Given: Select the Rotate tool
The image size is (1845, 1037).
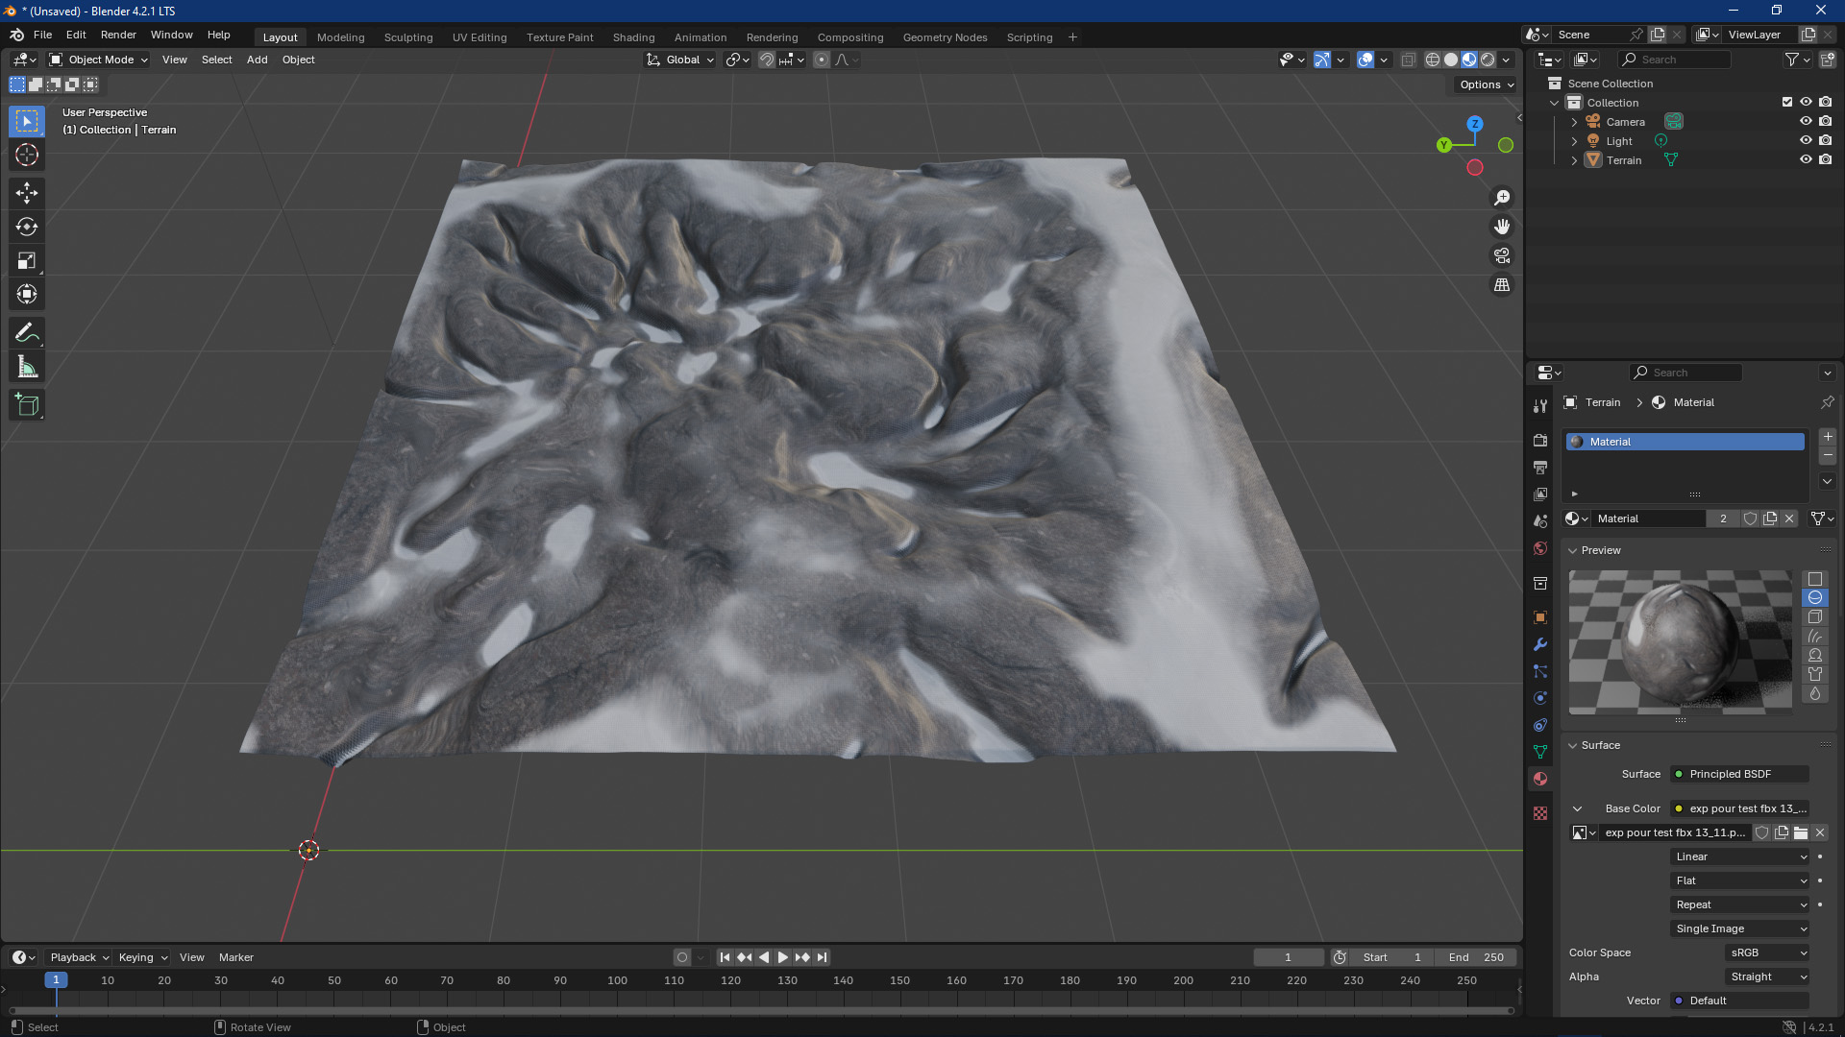Looking at the screenshot, I should coord(27,228).
